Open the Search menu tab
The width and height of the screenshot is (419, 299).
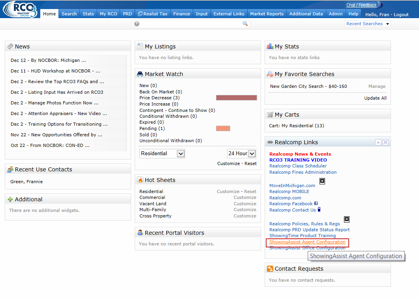point(69,14)
